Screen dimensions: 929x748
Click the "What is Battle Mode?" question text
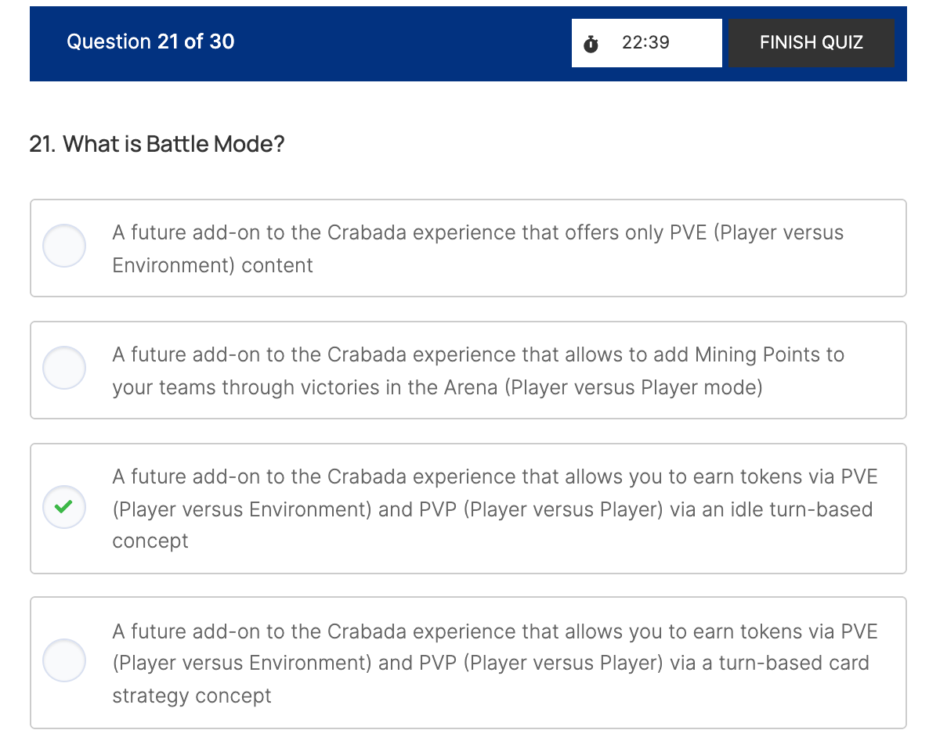coord(174,144)
